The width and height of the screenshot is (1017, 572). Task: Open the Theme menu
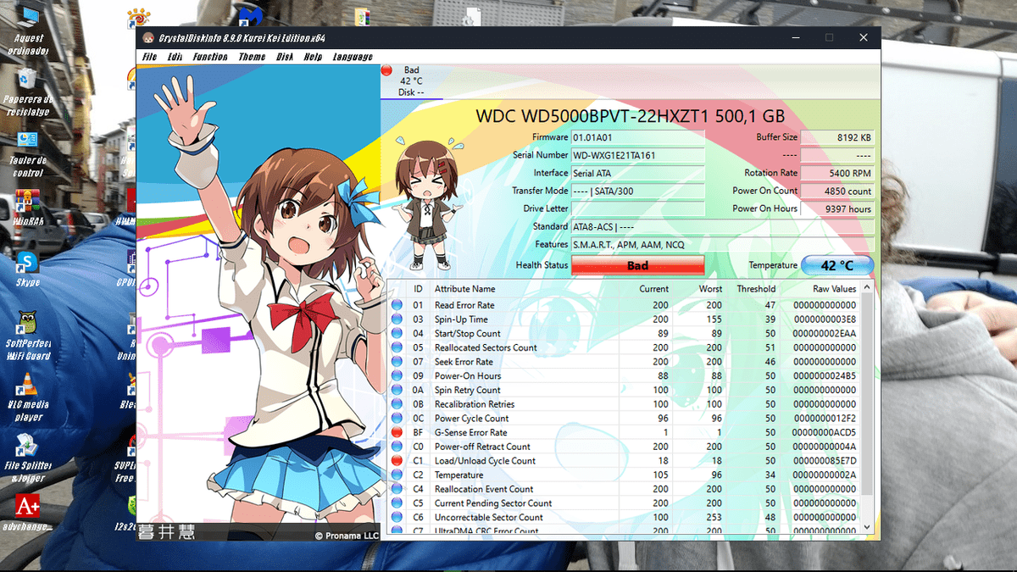[x=252, y=57]
